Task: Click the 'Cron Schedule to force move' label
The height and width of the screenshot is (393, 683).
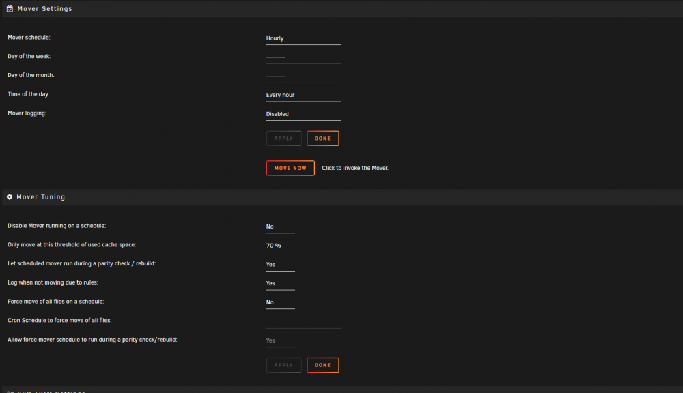Action: tap(59, 320)
